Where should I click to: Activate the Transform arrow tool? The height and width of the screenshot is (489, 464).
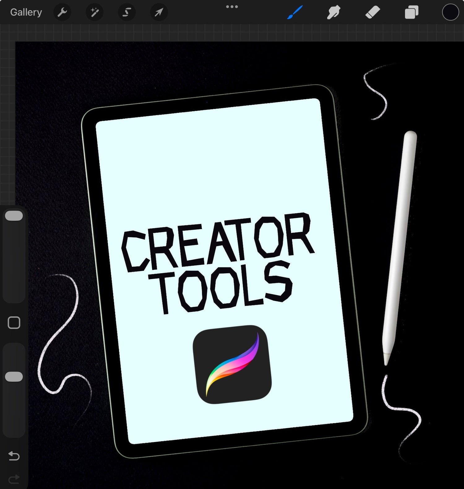[x=159, y=12]
